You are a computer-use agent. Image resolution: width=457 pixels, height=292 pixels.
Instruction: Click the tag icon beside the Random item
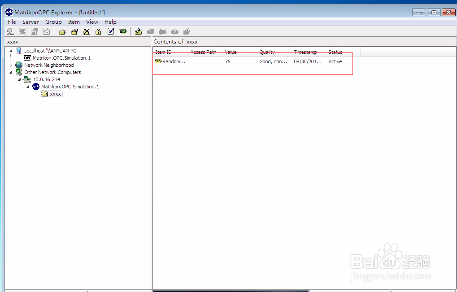point(157,61)
